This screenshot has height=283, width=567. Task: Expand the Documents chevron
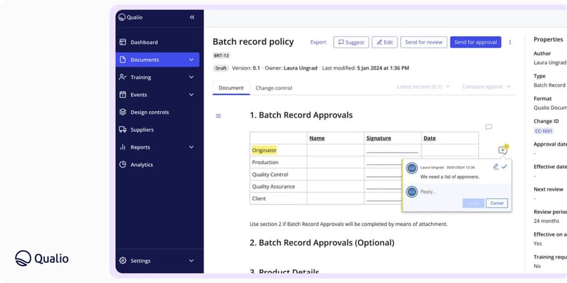click(x=191, y=60)
